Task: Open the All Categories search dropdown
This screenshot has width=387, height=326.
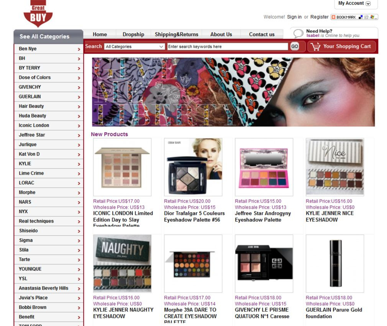Action: tap(134, 46)
